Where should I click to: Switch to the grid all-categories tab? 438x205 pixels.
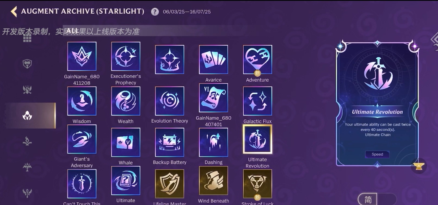coord(27,38)
